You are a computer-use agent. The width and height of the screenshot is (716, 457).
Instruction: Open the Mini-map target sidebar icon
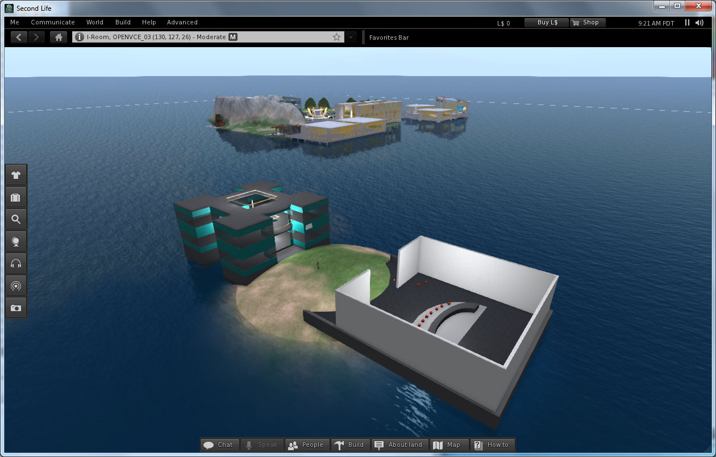point(16,286)
